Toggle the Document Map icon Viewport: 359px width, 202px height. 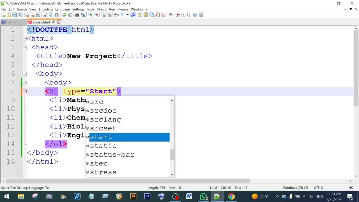146,15
